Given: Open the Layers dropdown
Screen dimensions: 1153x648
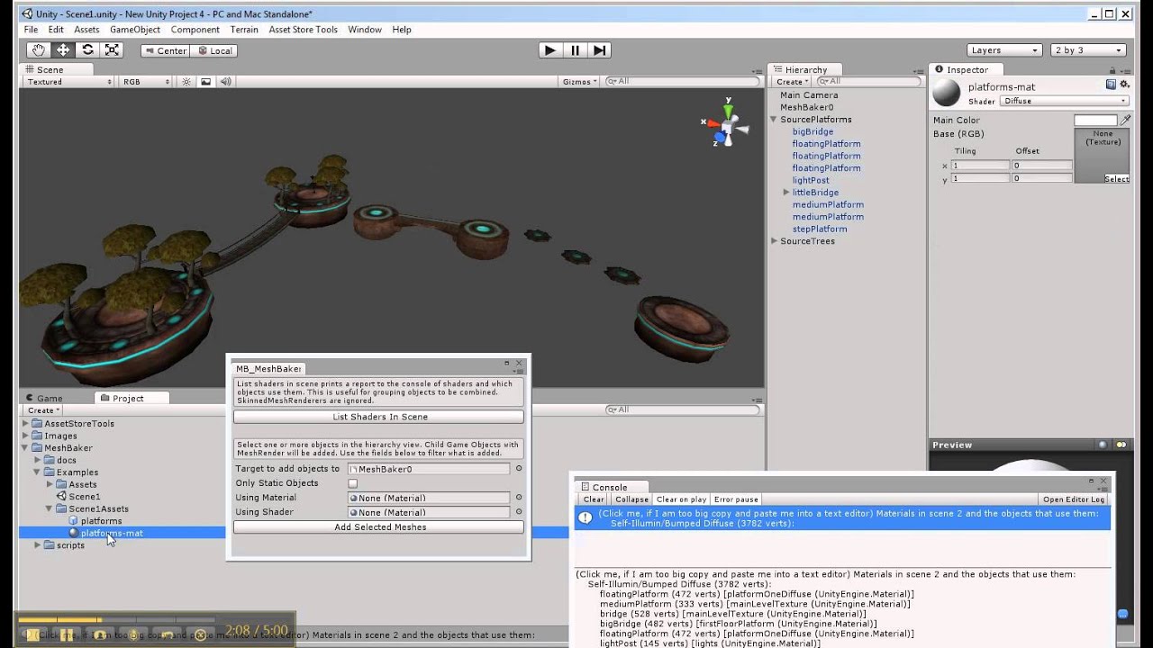Looking at the screenshot, I should [x=1004, y=50].
